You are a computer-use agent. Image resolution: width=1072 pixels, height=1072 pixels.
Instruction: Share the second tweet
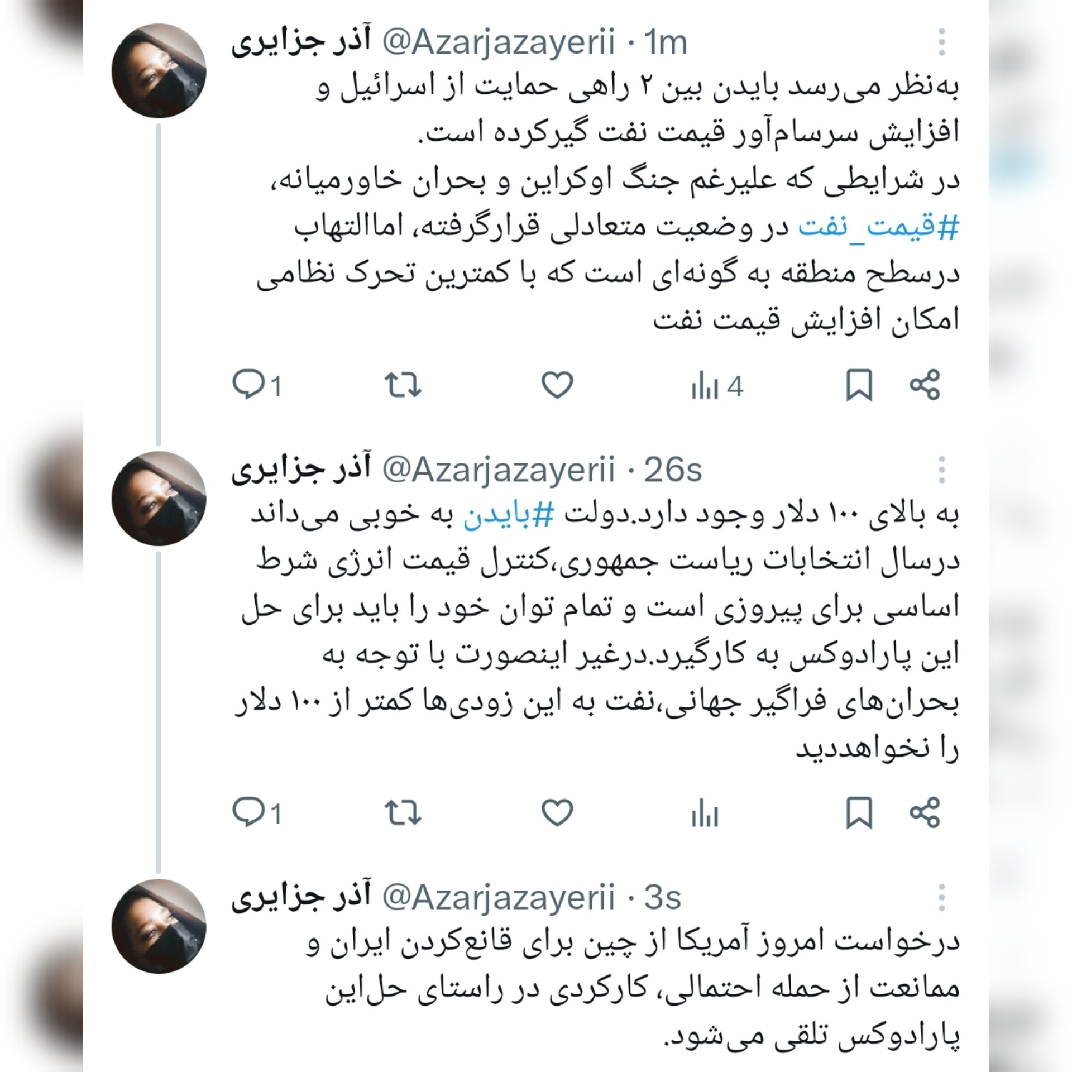pyautogui.click(x=925, y=813)
